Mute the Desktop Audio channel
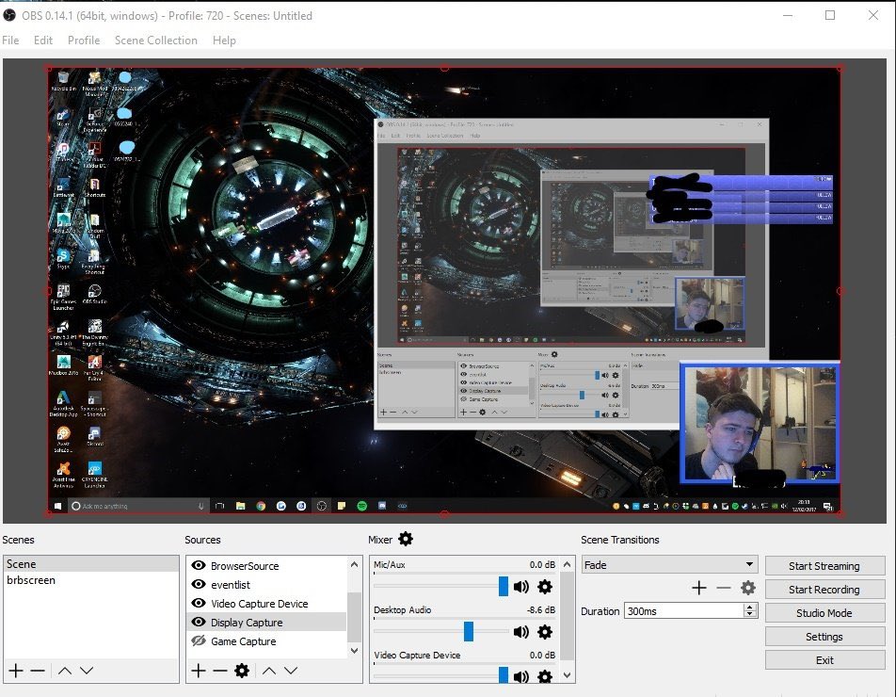The height and width of the screenshot is (697, 896). point(521,632)
